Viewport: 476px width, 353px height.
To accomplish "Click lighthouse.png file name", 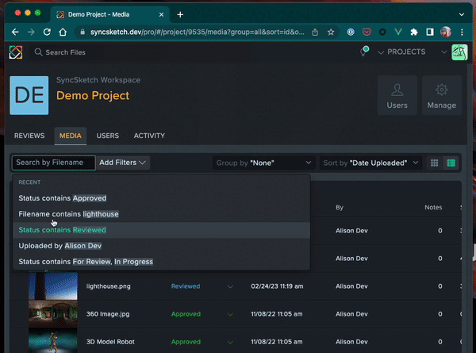I will pos(109,286).
